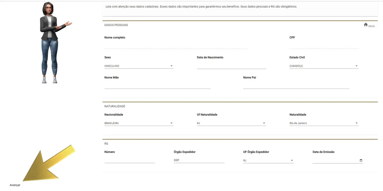This screenshot has height=191, width=383.
Task: Expand the Nacionalidade dropdown
Action: [x=139, y=123]
